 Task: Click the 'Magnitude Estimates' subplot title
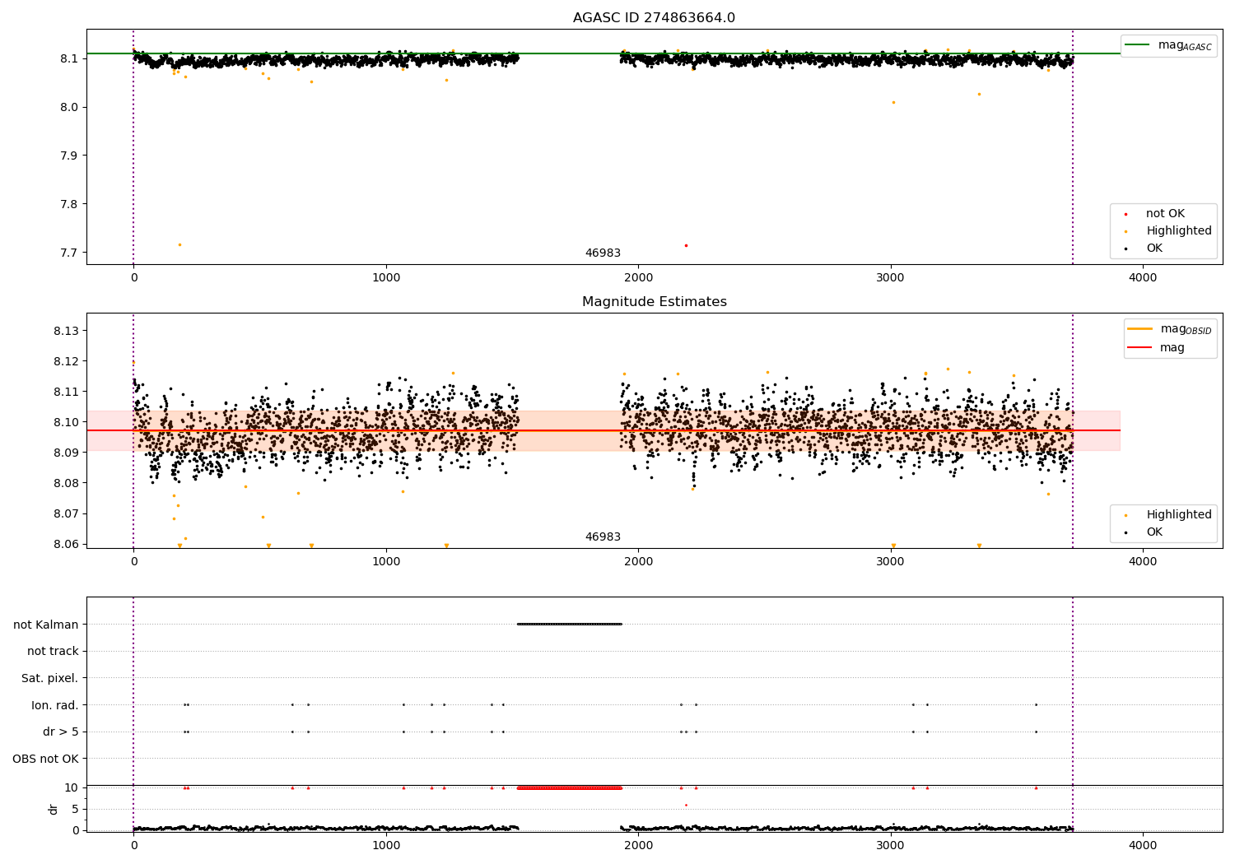pyautogui.click(x=654, y=302)
